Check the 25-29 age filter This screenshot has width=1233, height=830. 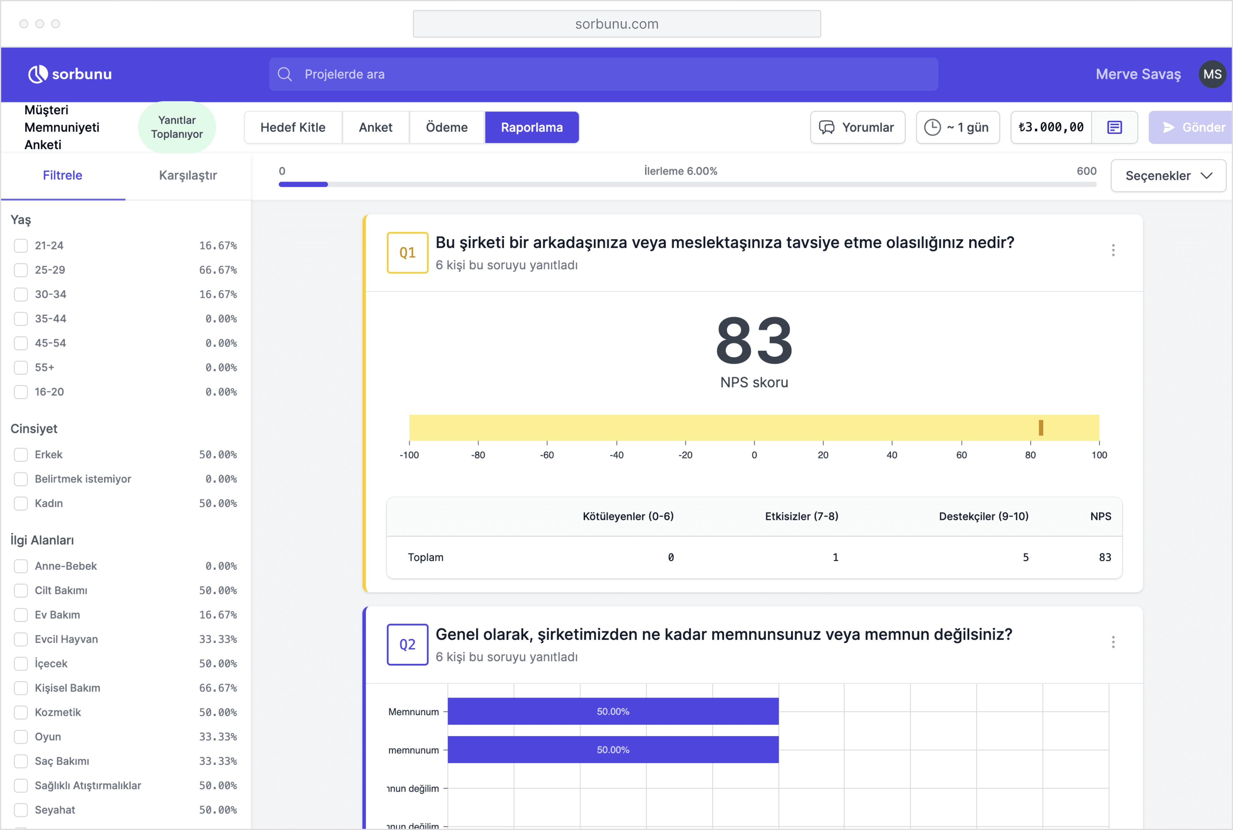click(x=21, y=270)
